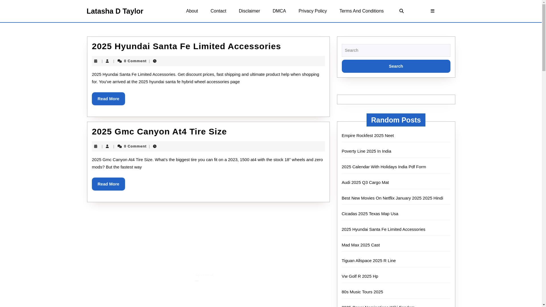Screen dimensions: 546x307
Task: Click comment bubble icon under Hyundai Santa Fe post
Action: click(120, 61)
